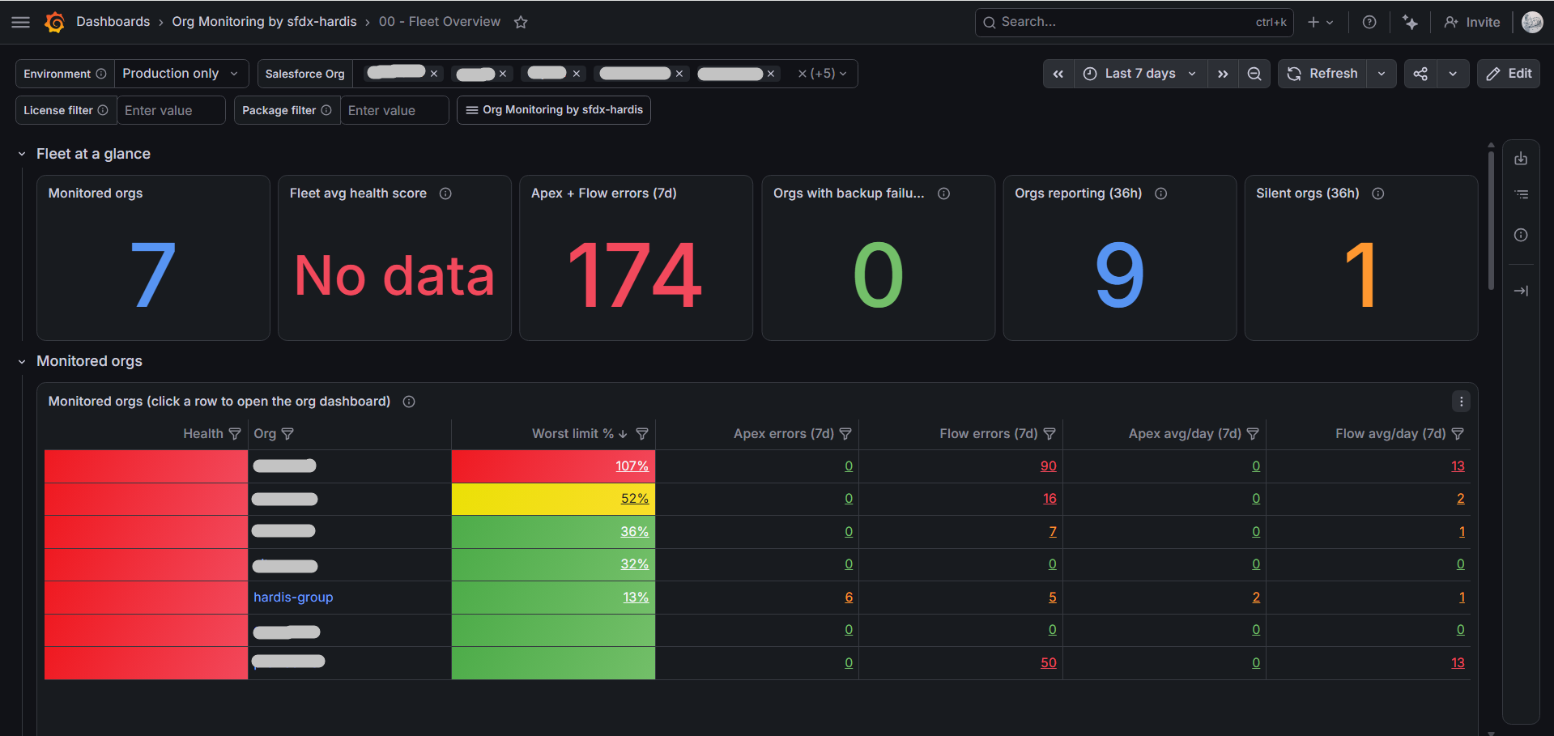Open the share dashboard icon
The image size is (1554, 736).
pos(1420,74)
